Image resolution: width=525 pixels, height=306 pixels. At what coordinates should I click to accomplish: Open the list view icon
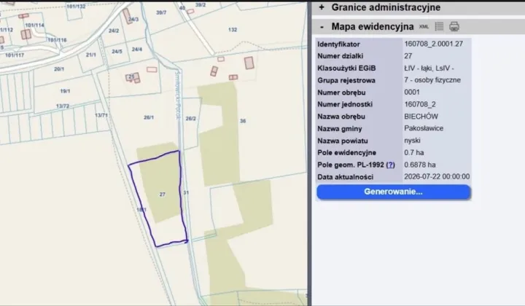click(439, 26)
